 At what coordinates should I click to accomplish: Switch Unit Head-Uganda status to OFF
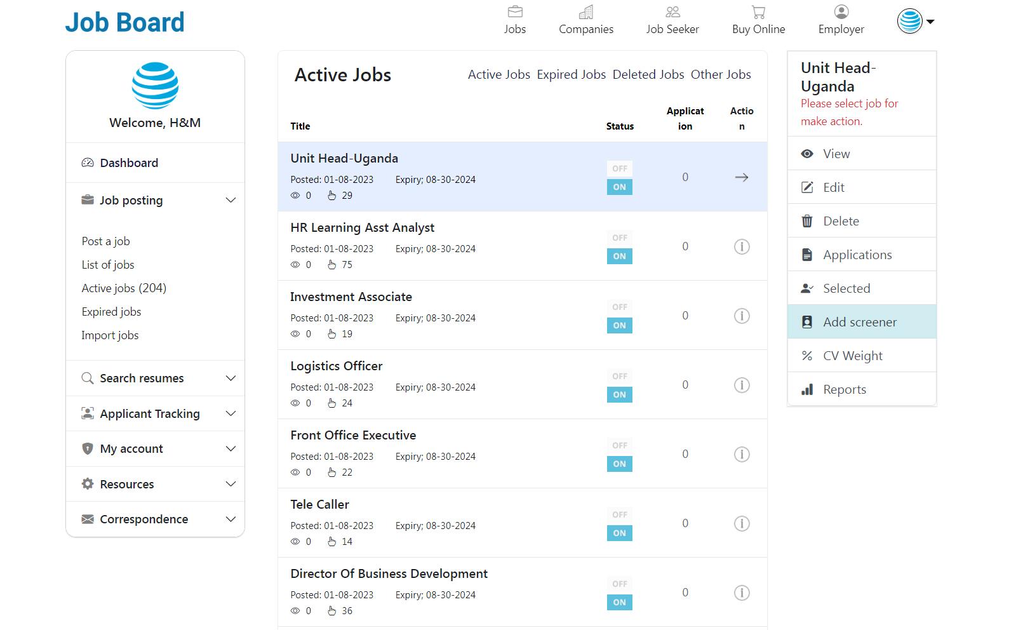[619, 168]
